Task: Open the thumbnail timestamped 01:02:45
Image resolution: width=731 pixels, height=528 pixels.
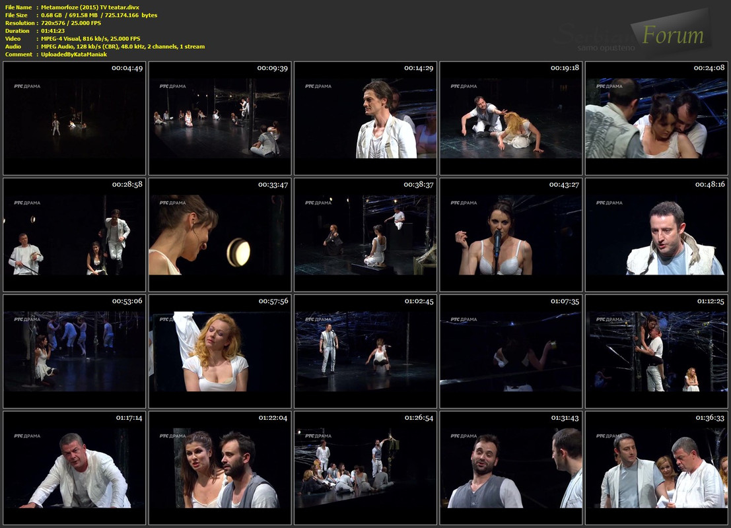Action: (366, 351)
